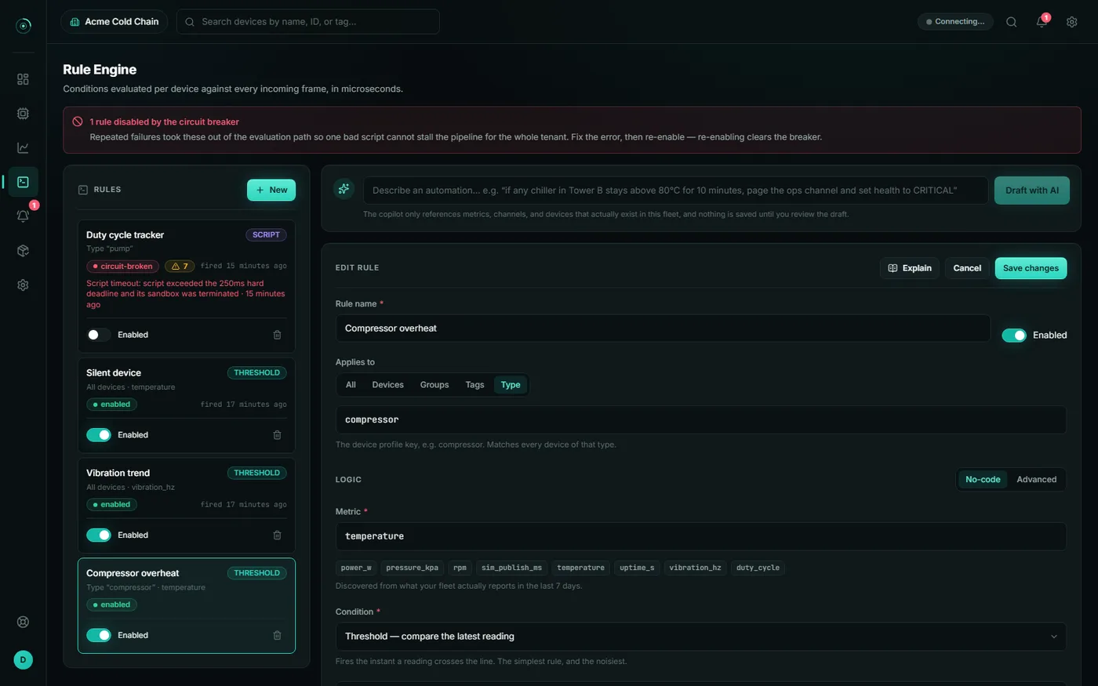Select the All applies-to tab
Viewport: 1098px width, 686px height.
(x=351, y=385)
